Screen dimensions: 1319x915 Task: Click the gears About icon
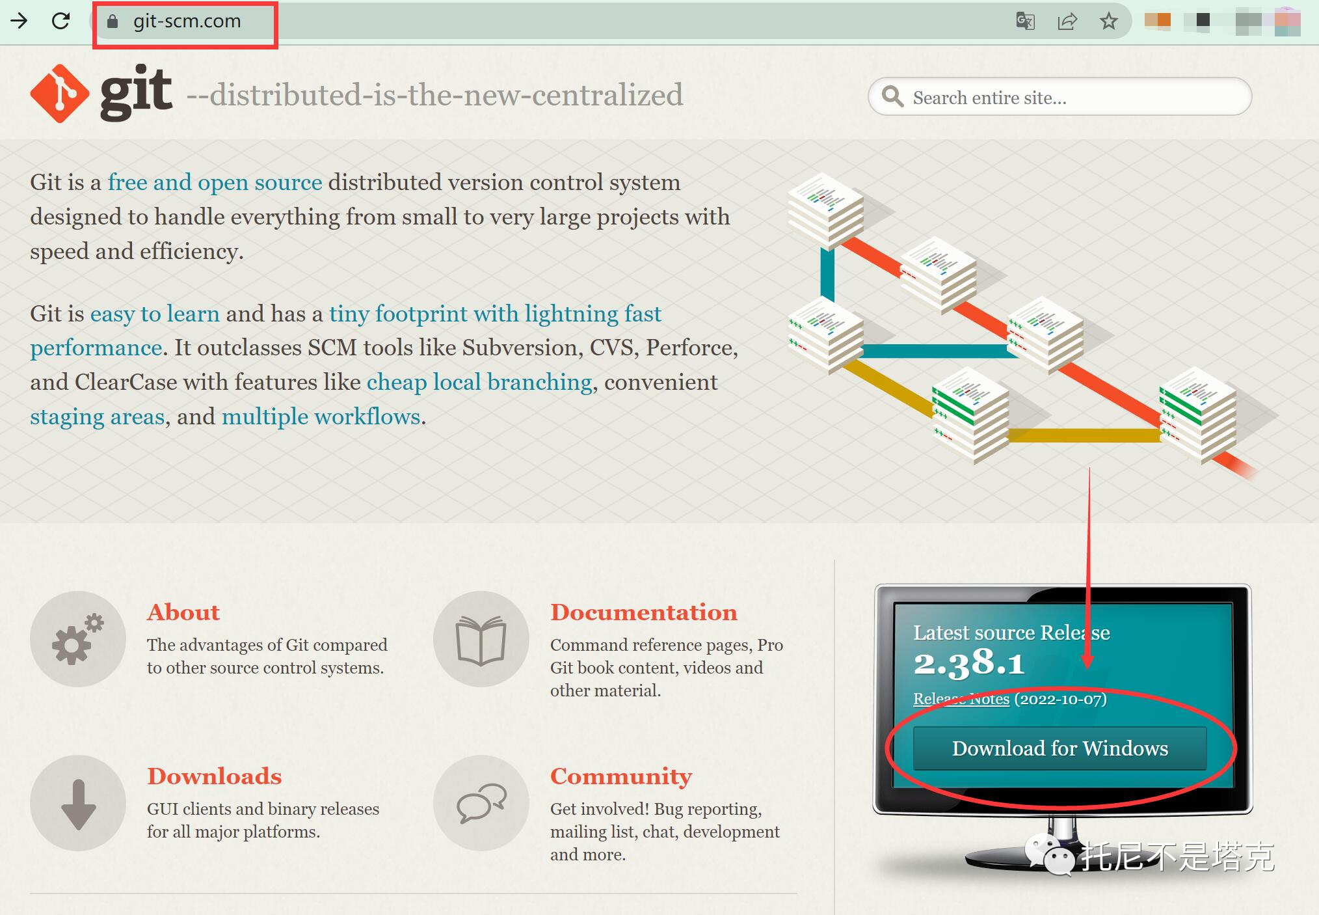click(78, 639)
